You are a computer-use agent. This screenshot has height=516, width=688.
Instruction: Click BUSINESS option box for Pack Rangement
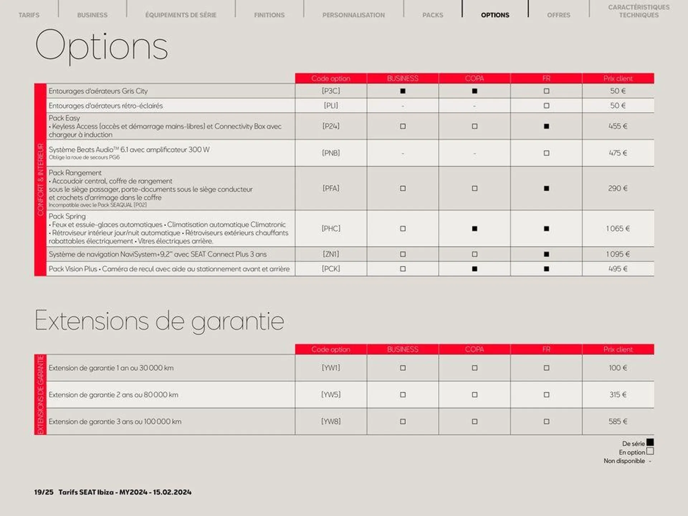tap(403, 188)
